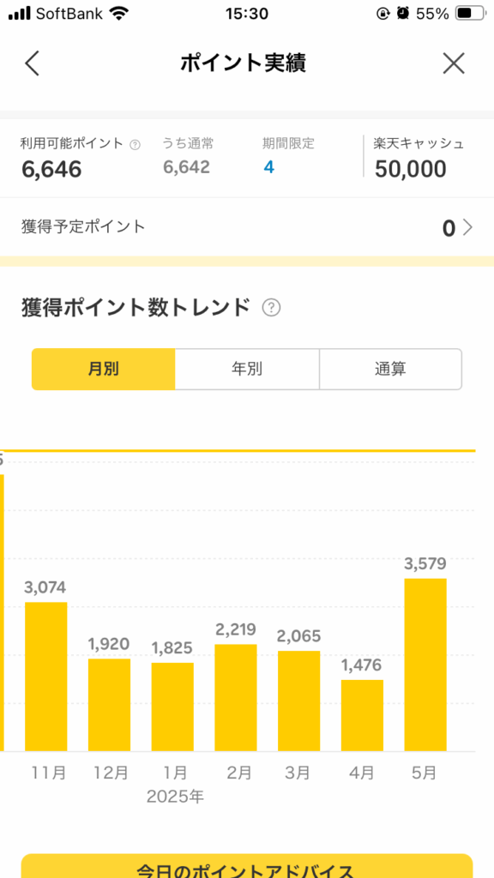Screen dimensions: 494x878
Task: Open 獲得予定ポイント row
Action: (247, 227)
